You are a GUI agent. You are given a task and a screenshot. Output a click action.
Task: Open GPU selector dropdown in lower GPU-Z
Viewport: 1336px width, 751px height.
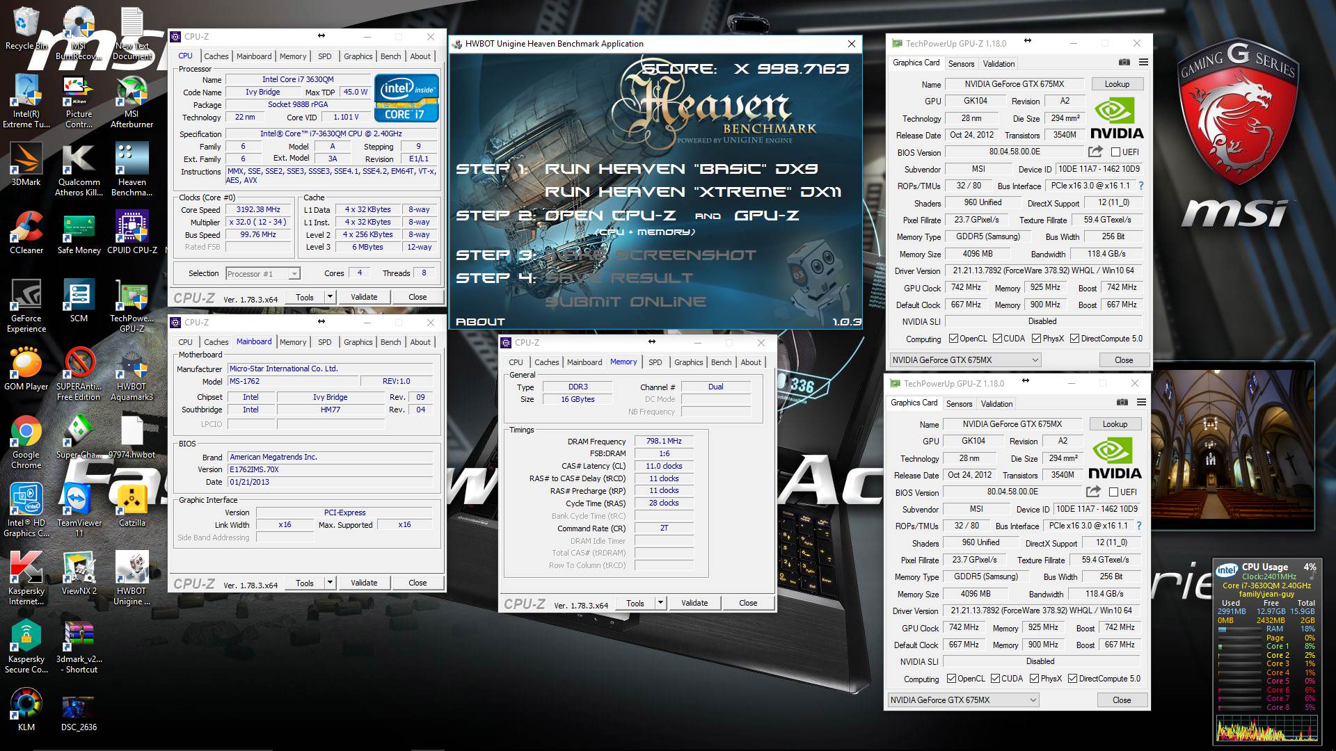click(963, 700)
